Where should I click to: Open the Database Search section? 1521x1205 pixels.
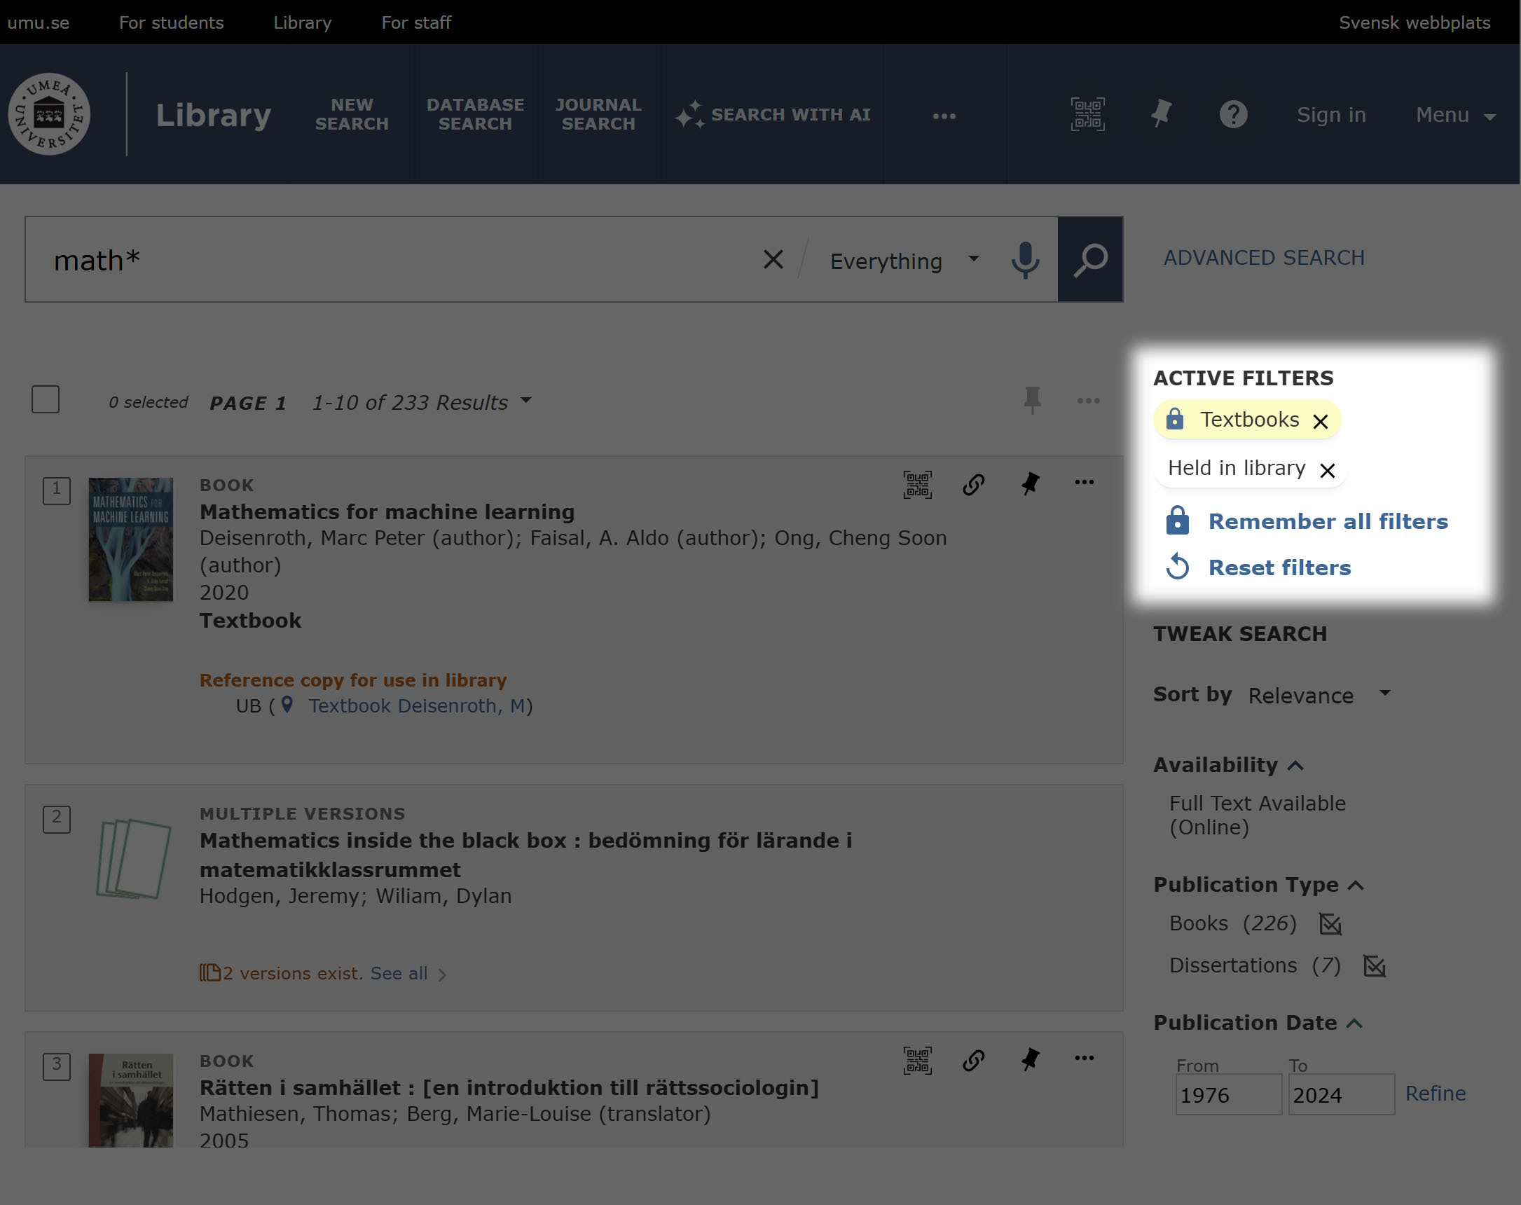475,114
